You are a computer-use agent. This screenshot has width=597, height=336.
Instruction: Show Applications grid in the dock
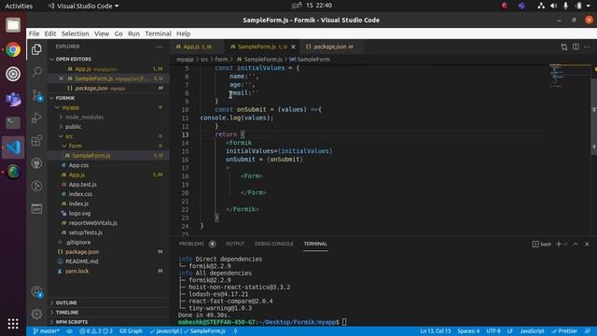13,324
